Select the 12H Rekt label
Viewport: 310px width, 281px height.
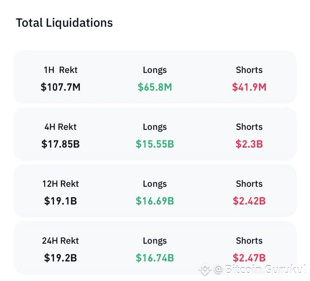(x=61, y=184)
